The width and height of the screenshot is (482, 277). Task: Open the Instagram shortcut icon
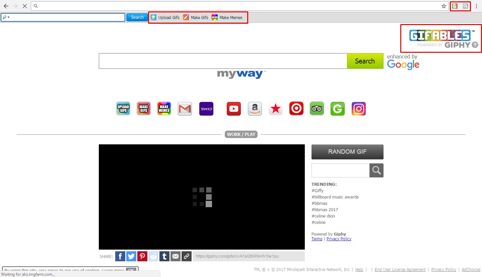coord(359,109)
